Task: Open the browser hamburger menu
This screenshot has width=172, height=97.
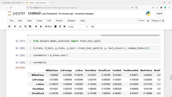Action: pyautogui.click(x=169, y=8)
